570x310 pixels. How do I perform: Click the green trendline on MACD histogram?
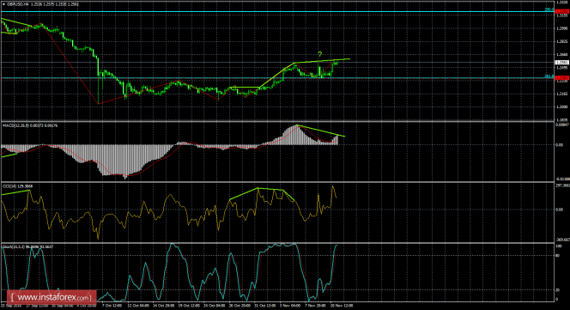[x=321, y=131]
